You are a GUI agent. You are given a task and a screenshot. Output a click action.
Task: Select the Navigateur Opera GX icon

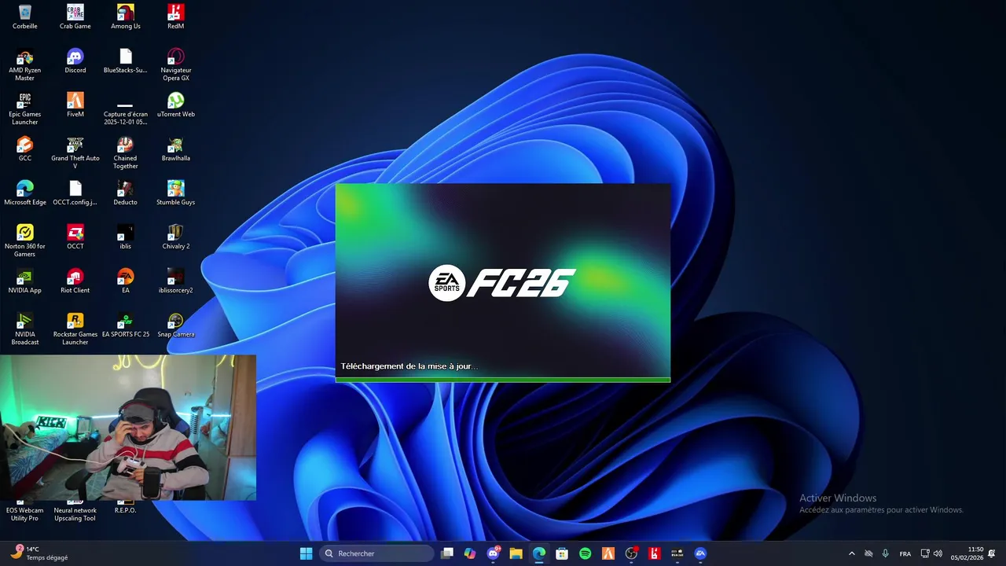pos(175,65)
